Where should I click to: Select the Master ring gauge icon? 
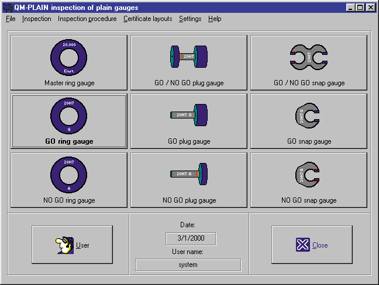pos(68,57)
